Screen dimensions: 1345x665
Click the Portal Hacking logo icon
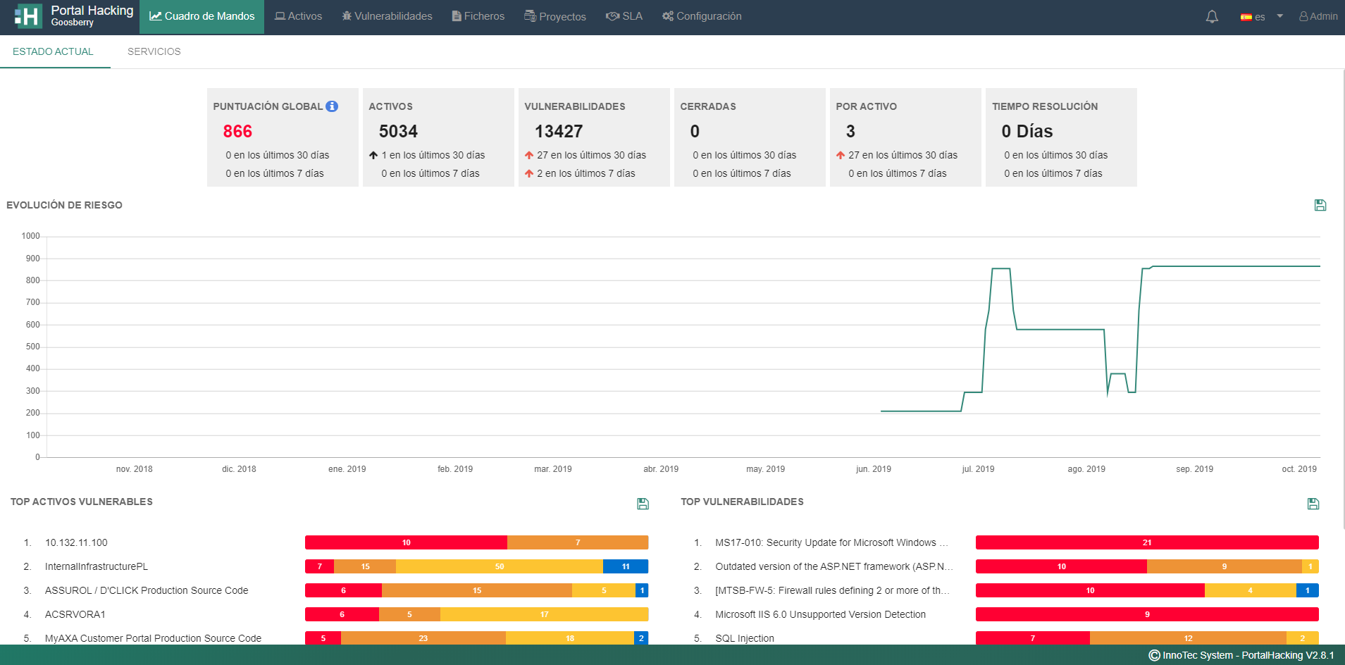point(28,16)
